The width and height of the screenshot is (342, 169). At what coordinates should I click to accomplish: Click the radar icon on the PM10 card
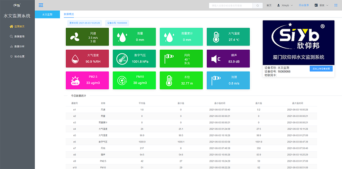coord(122,81)
